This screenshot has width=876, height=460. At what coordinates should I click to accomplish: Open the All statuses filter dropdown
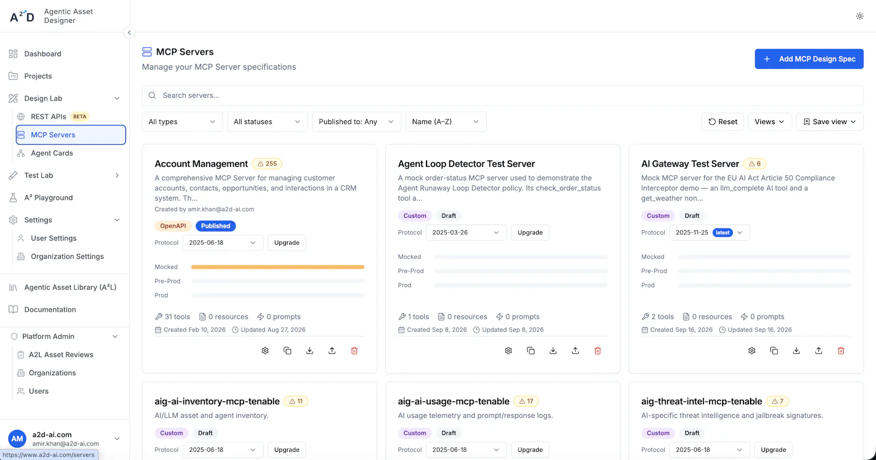[x=267, y=122]
